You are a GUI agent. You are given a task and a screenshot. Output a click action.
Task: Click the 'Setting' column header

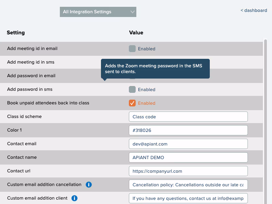pos(16,33)
